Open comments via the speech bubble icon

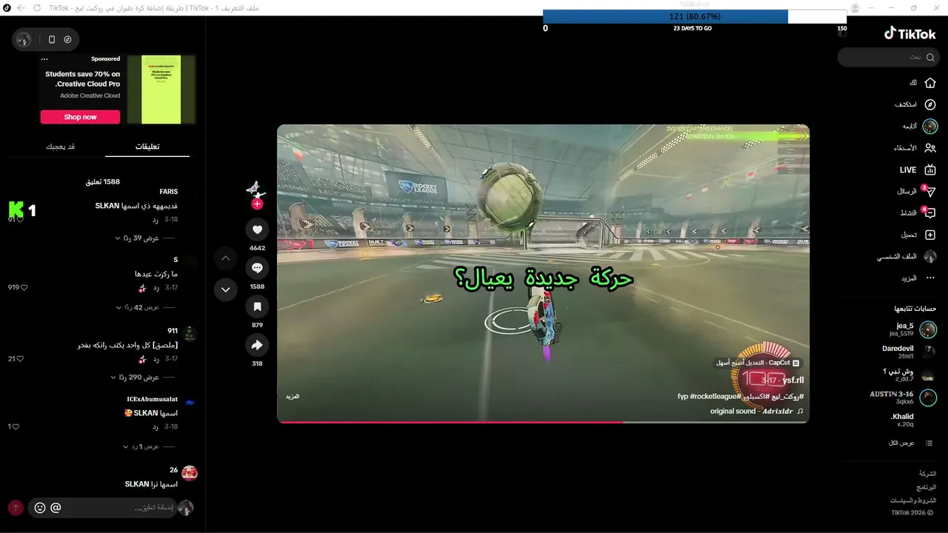click(x=257, y=268)
